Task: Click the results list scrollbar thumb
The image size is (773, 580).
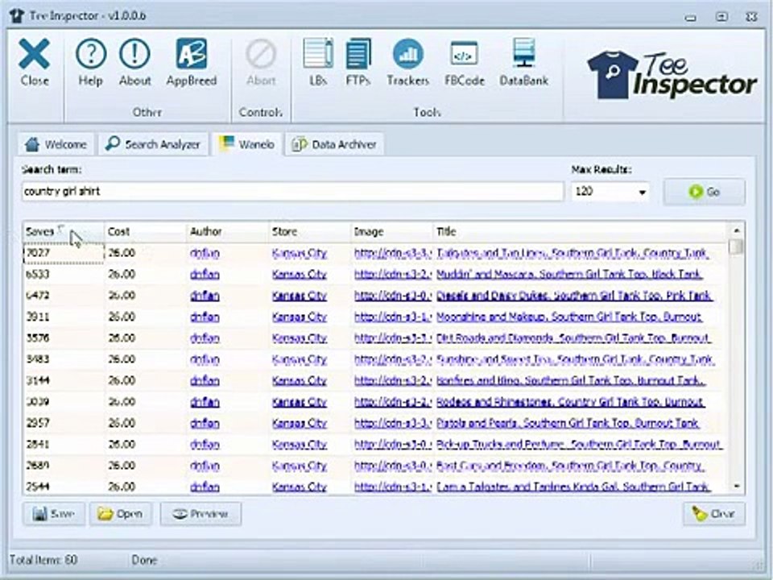Action: click(x=736, y=246)
